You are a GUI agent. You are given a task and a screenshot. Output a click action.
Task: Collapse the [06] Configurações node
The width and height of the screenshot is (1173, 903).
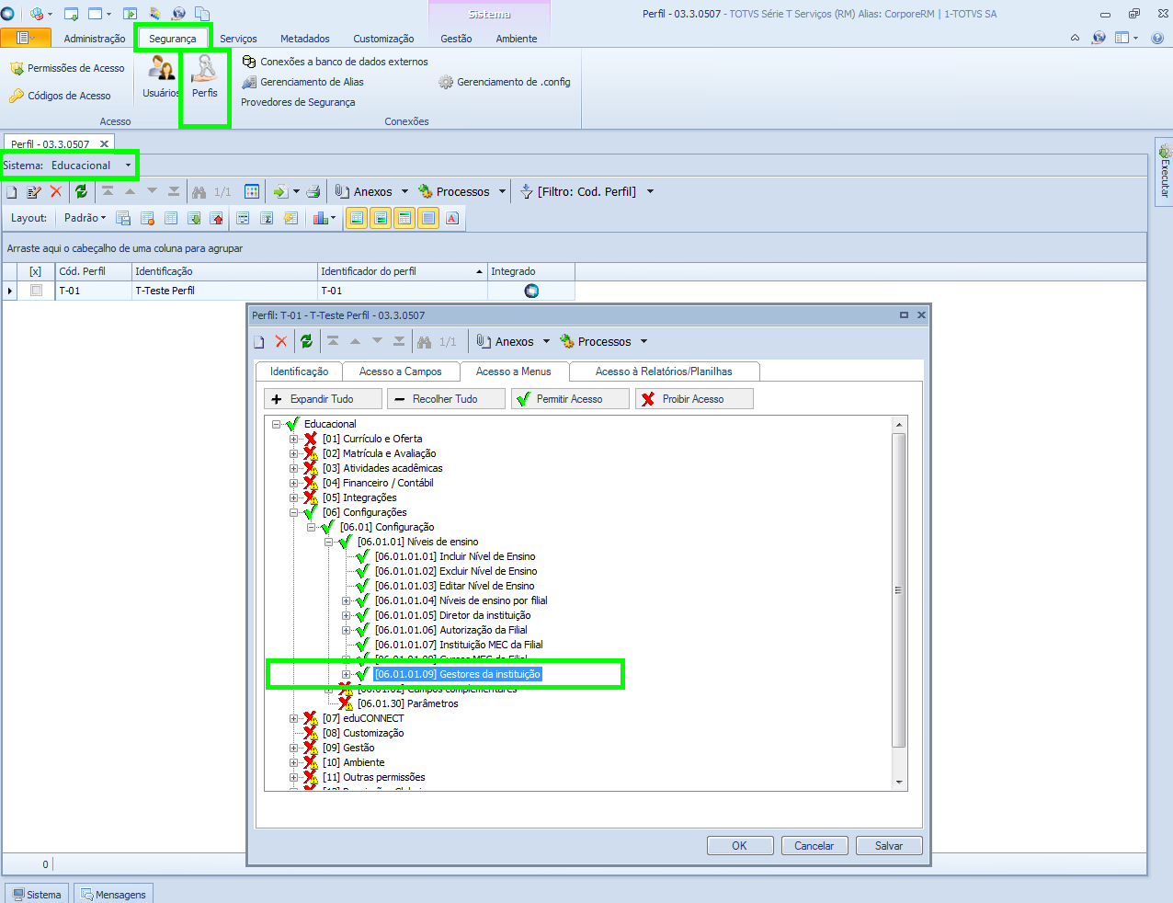(x=293, y=512)
